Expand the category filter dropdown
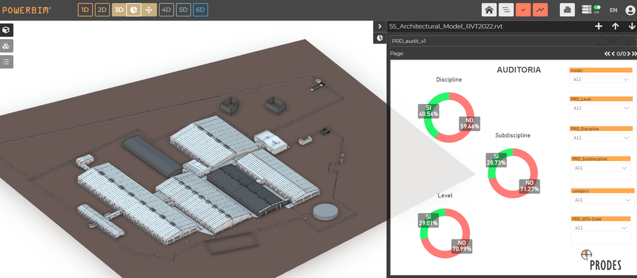The width and height of the screenshot is (637, 278). coord(601,200)
